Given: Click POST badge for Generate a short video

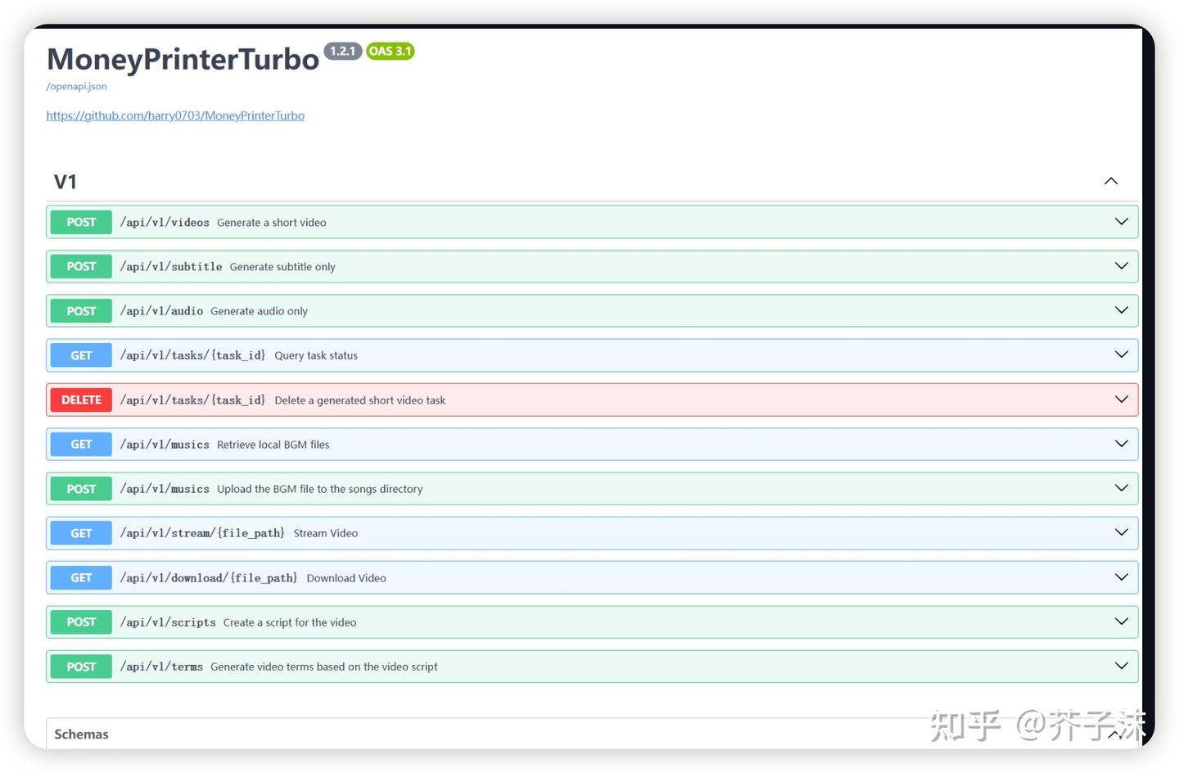Looking at the screenshot, I should coord(81,222).
